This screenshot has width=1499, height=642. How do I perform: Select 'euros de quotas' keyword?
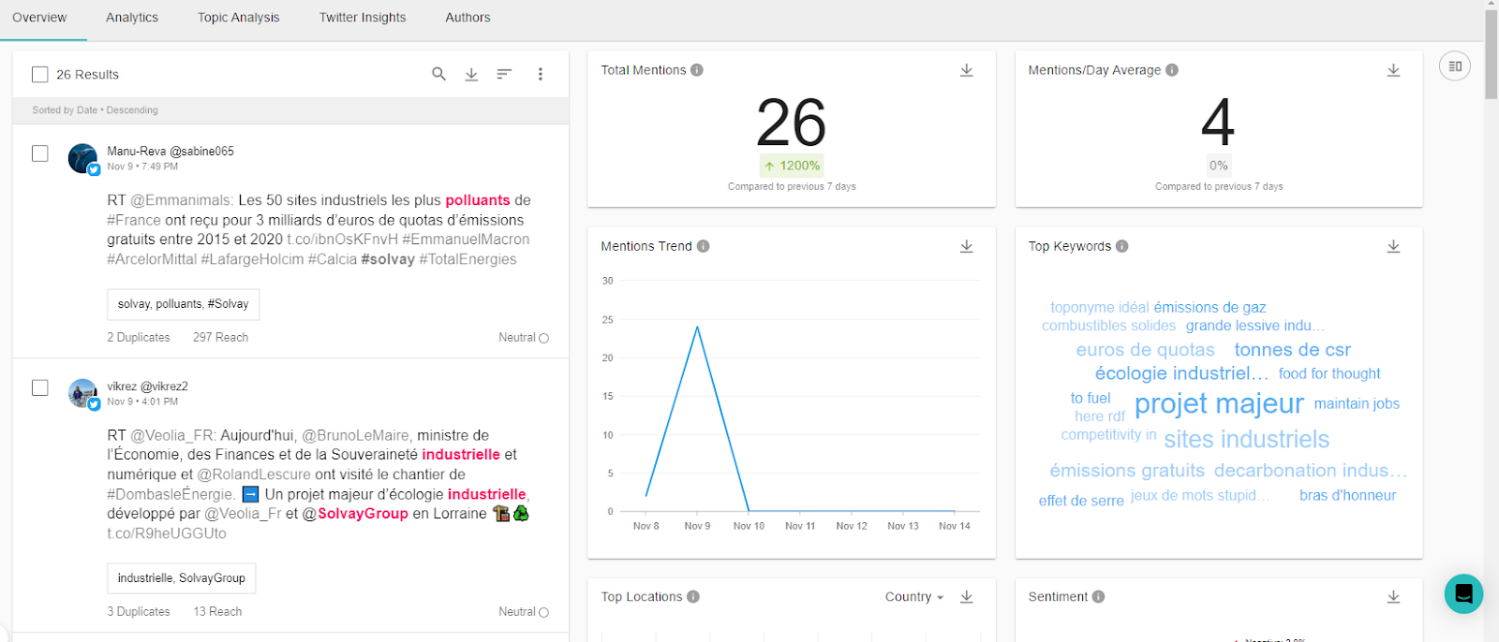click(x=1145, y=350)
